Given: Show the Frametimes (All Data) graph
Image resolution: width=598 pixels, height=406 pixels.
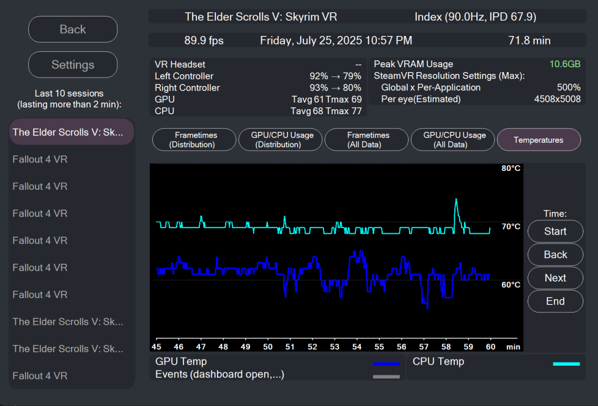Looking at the screenshot, I should coord(366,140).
